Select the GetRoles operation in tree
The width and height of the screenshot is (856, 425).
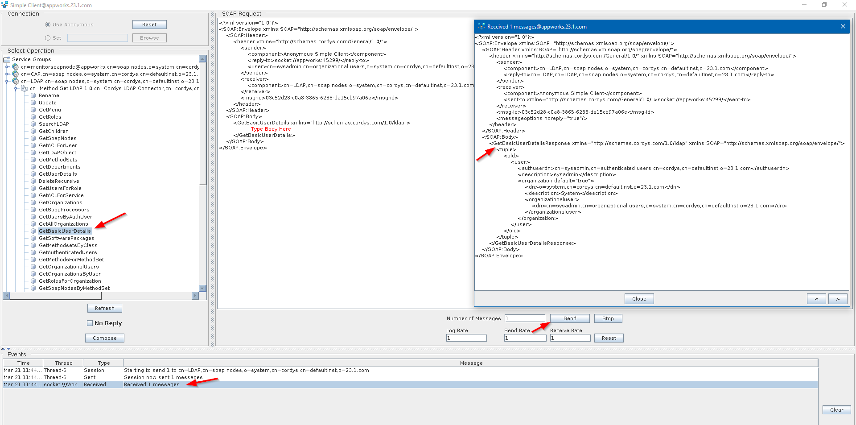pyautogui.click(x=50, y=117)
